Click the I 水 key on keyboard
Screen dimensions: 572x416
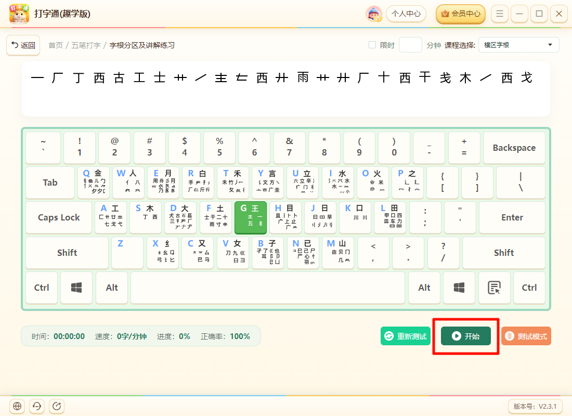(x=338, y=183)
